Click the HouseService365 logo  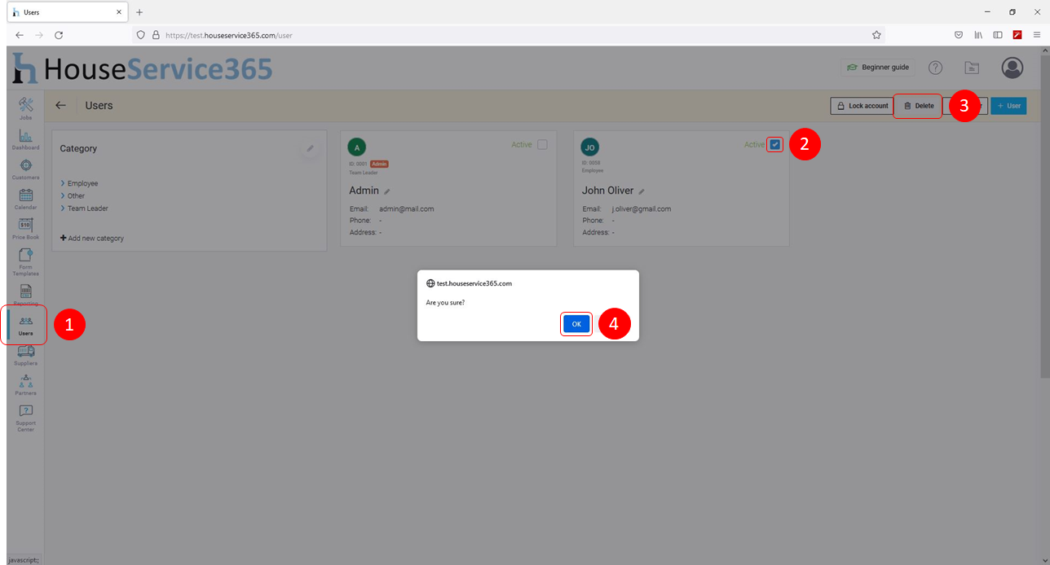(143, 69)
